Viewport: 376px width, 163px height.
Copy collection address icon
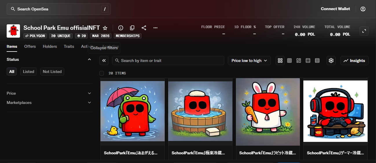click(x=132, y=28)
